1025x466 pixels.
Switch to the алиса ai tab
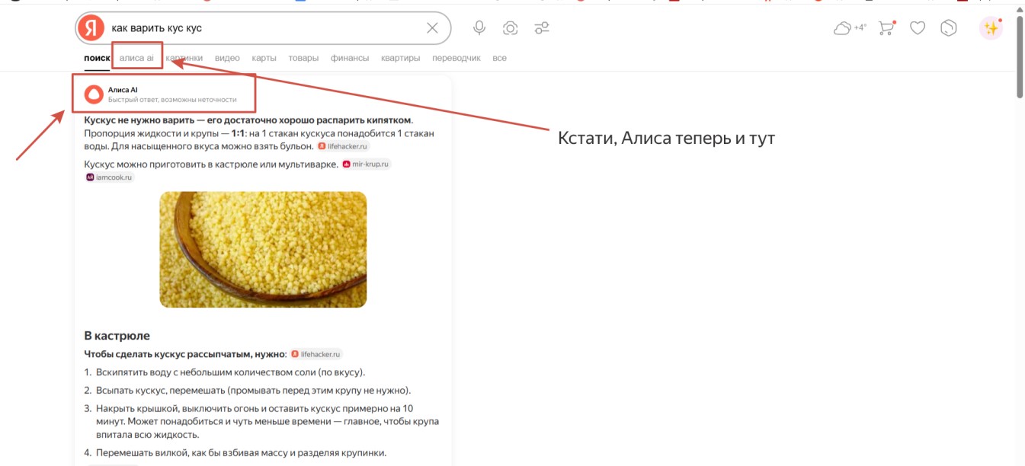point(136,57)
